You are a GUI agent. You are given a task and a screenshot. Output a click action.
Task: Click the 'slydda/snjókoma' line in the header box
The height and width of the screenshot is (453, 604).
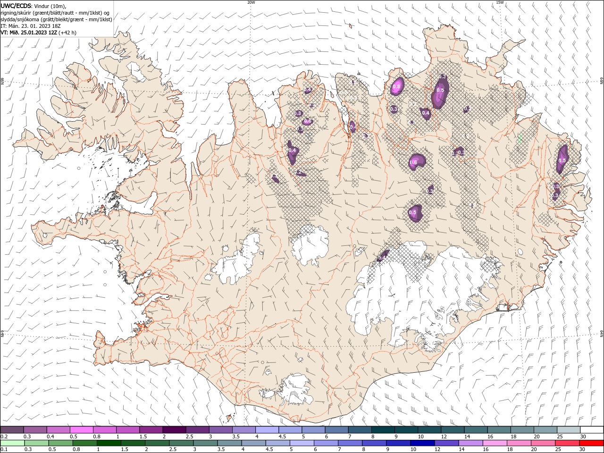point(56,19)
